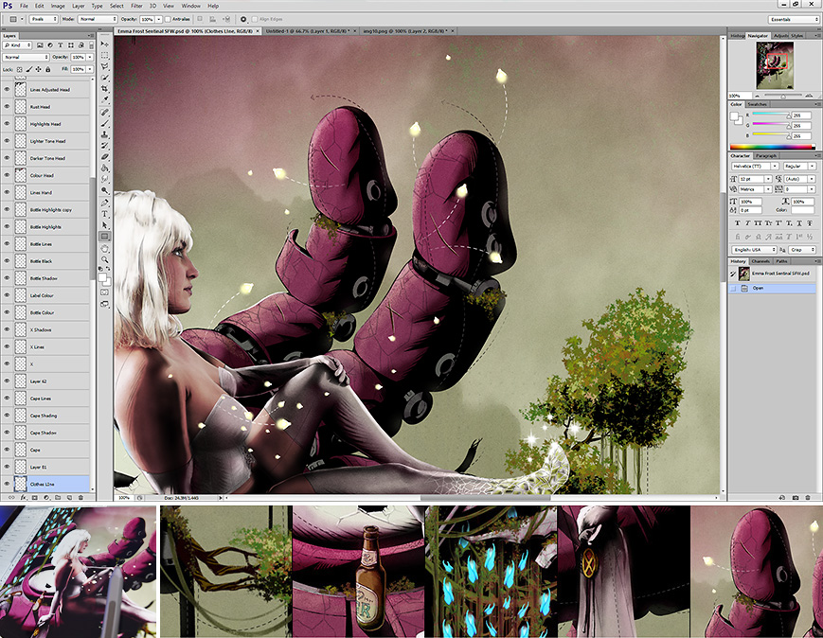The width and height of the screenshot is (823, 638).
Task: Open the Essentials workspace dropdown
Action: pyautogui.click(x=794, y=20)
